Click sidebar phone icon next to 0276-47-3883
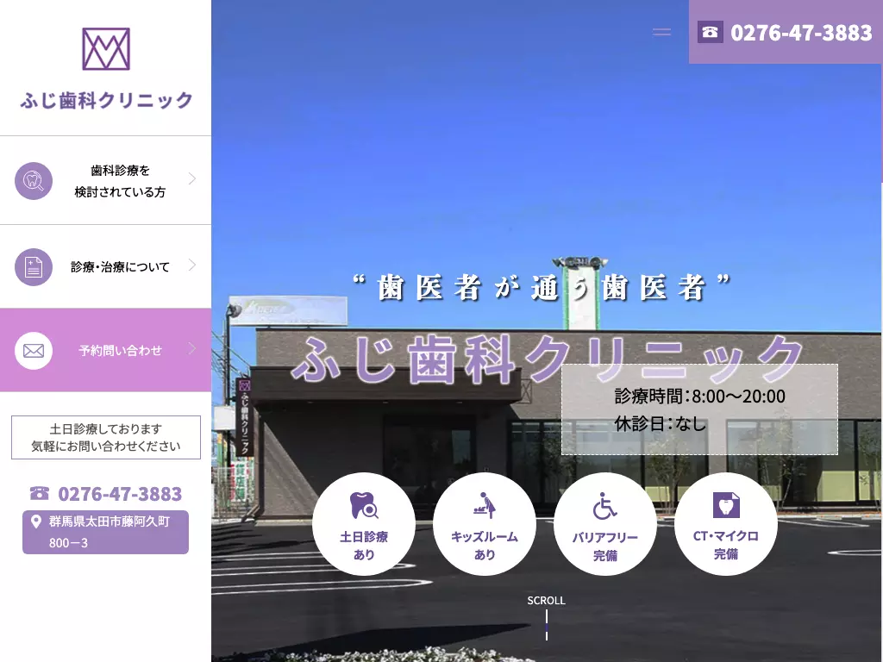Viewport: 883px width, 662px height. (x=40, y=493)
